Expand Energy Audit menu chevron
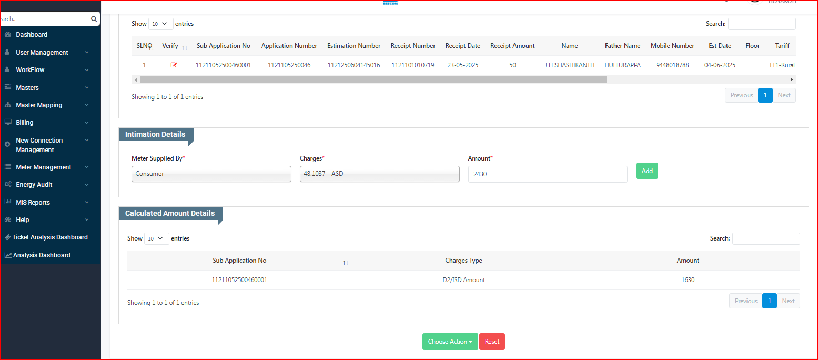The width and height of the screenshot is (818, 360). pyautogui.click(x=87, y=185)
